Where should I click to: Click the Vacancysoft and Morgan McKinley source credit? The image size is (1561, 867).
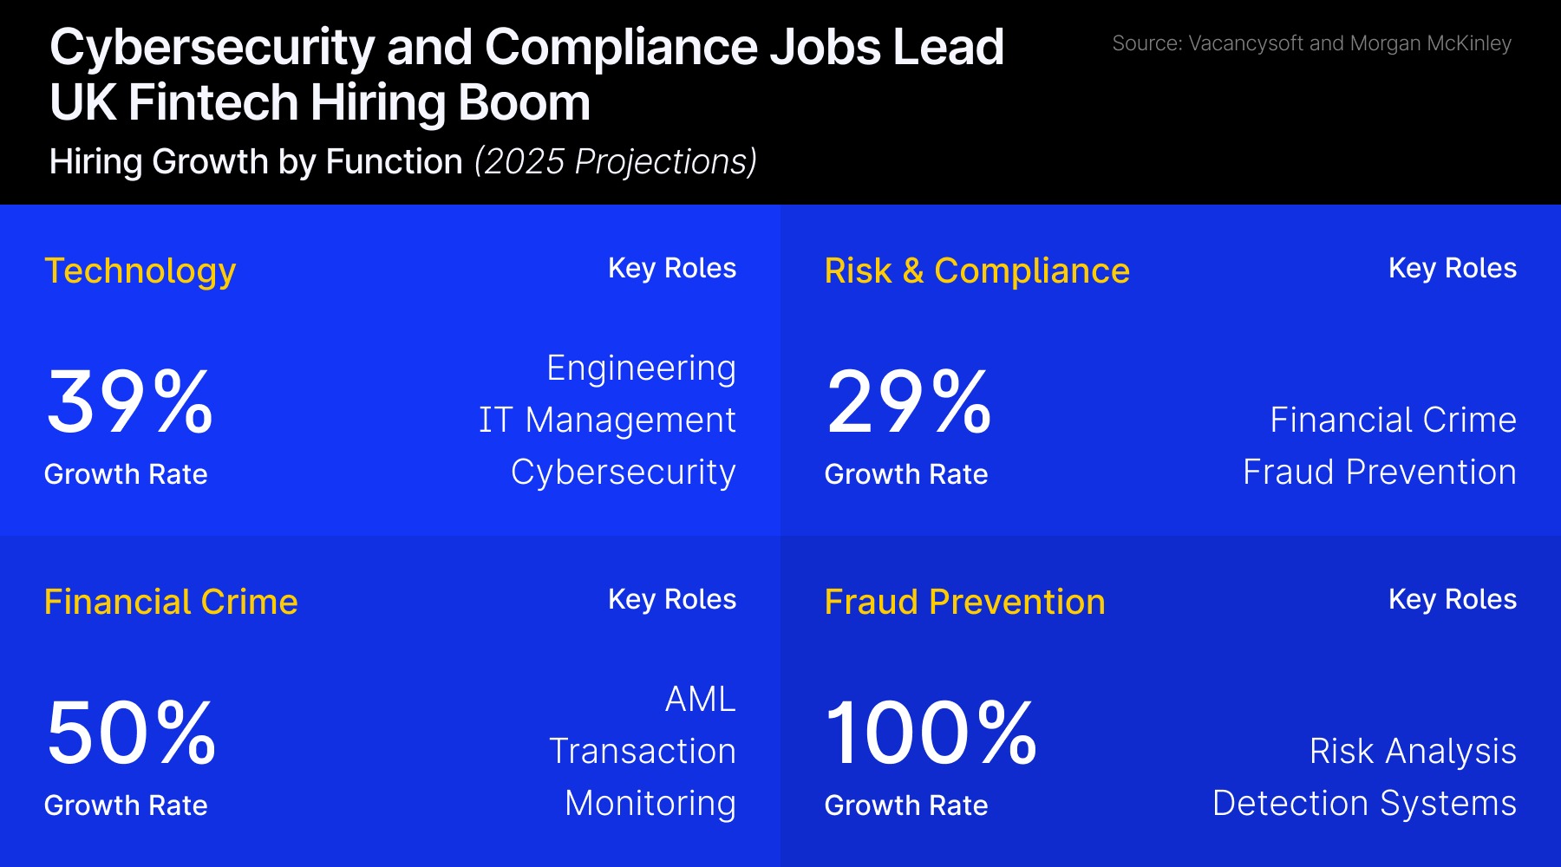point(1311,43)
